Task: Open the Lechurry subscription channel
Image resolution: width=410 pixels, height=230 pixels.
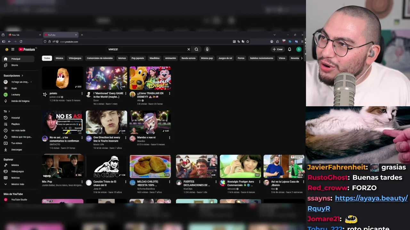Action: [x=18, y=95]
